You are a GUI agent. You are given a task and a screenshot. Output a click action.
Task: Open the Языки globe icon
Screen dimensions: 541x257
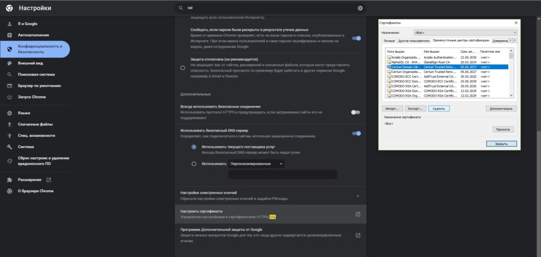coord(10,113)
